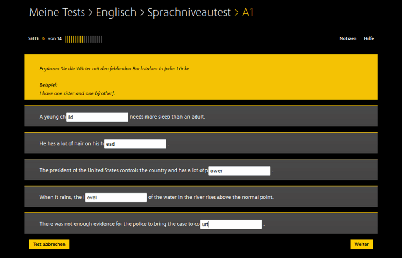
Task: Focus the gap field containing 'evel'
Action: pos(116,198)
